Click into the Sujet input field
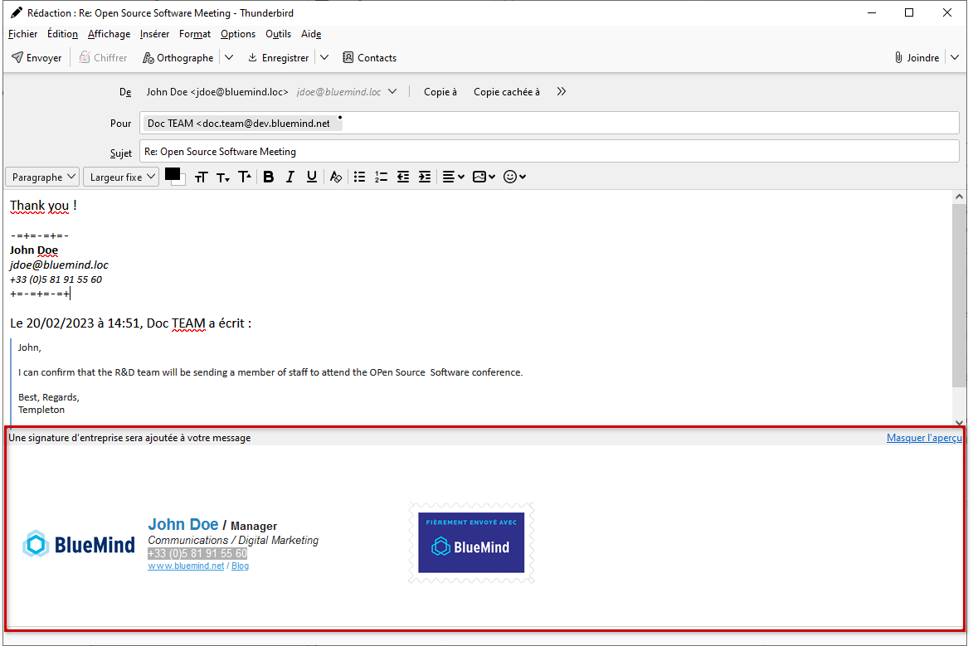Image resolution: width=973 pixels, height=646 pixels. pyautogui.click(x=547, y=152)
